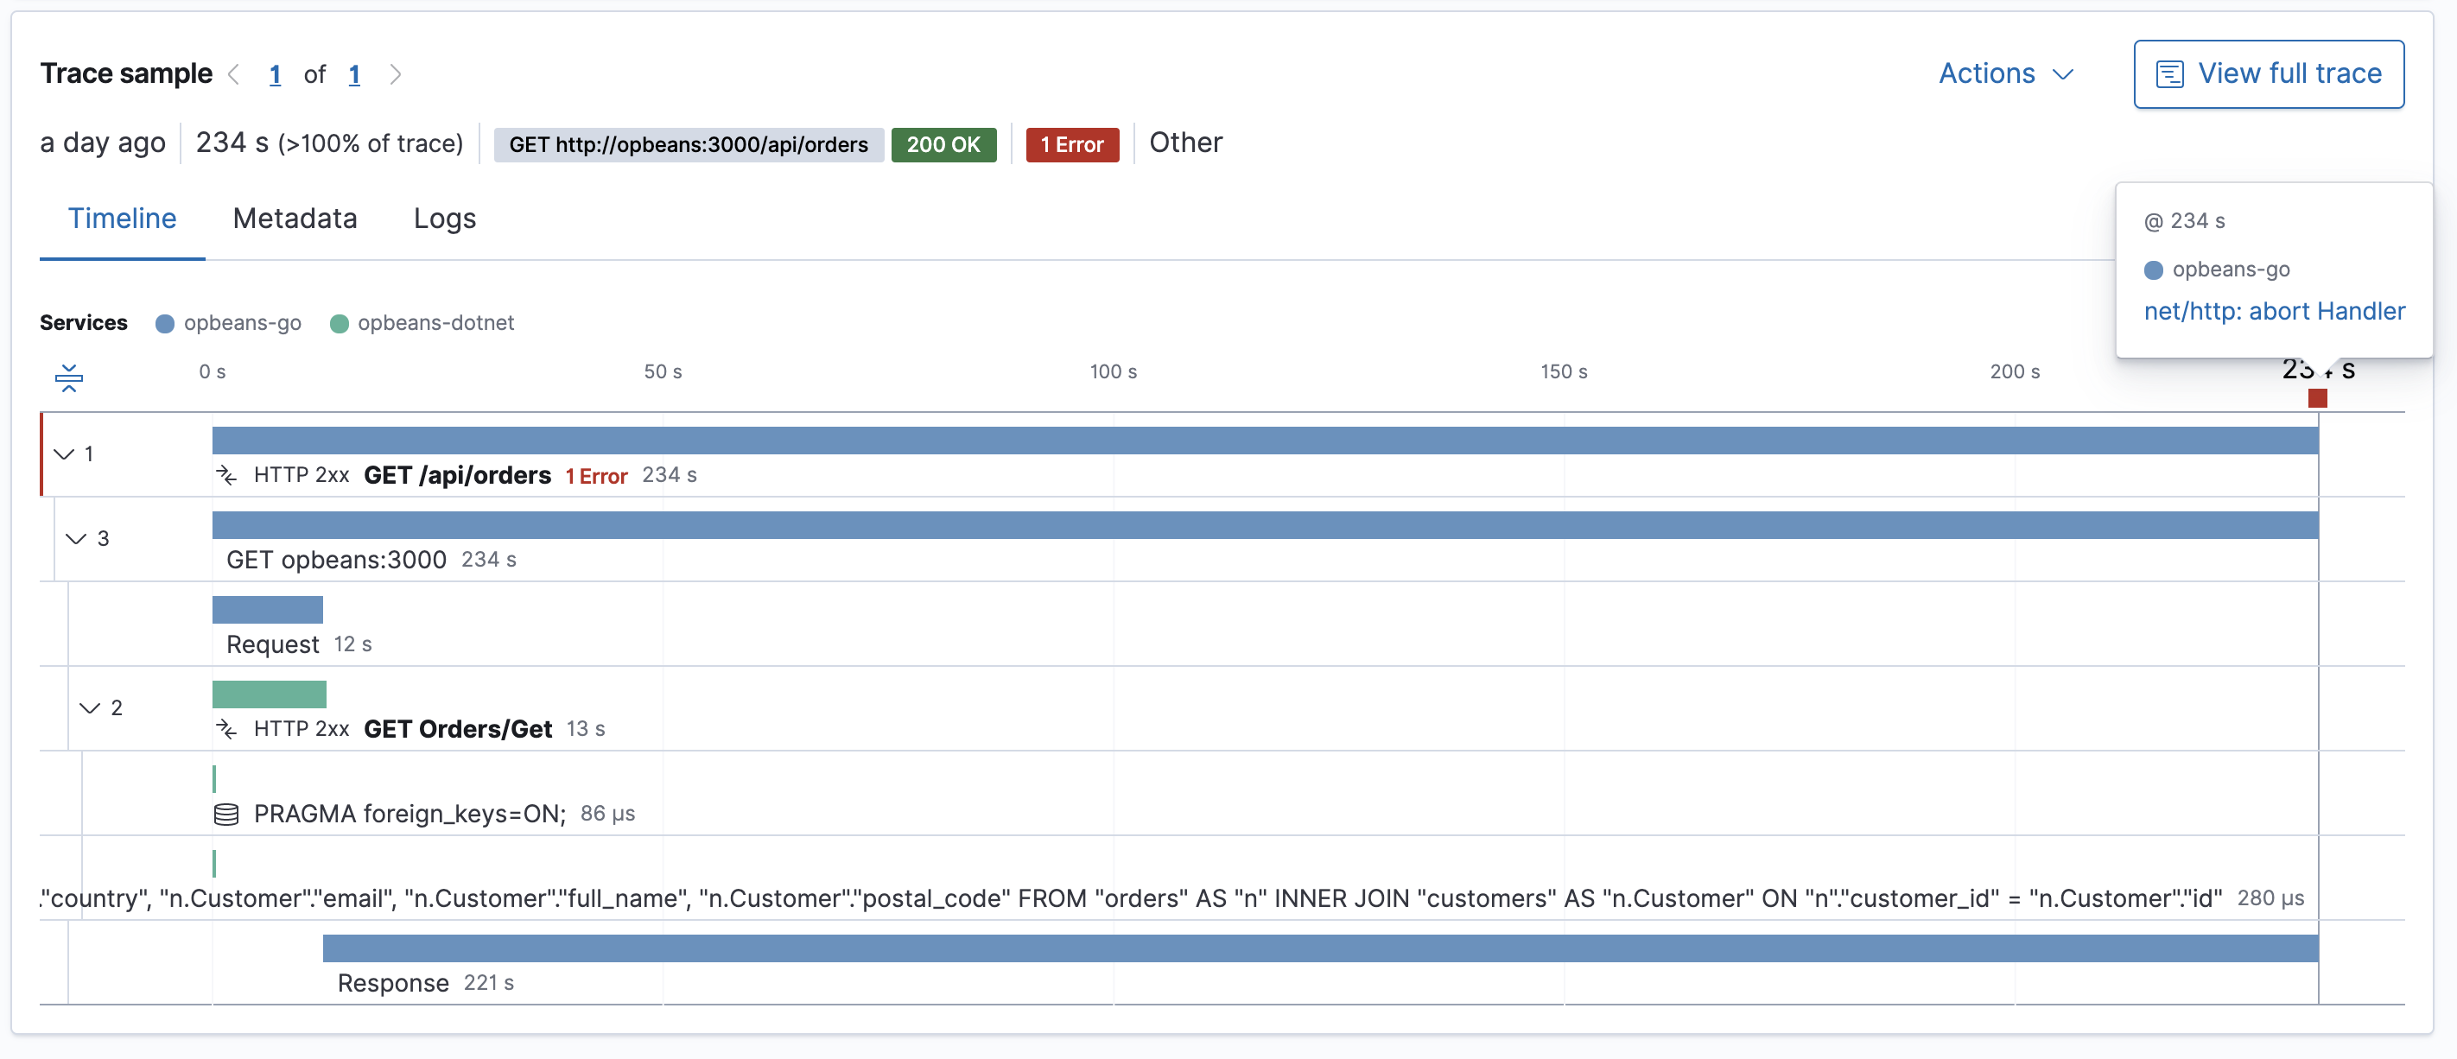
Task: Click the 200 OK status badge
Action: coord(944,145)
